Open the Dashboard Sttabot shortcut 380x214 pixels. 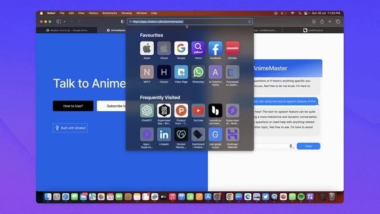click(x=198, y=134)
